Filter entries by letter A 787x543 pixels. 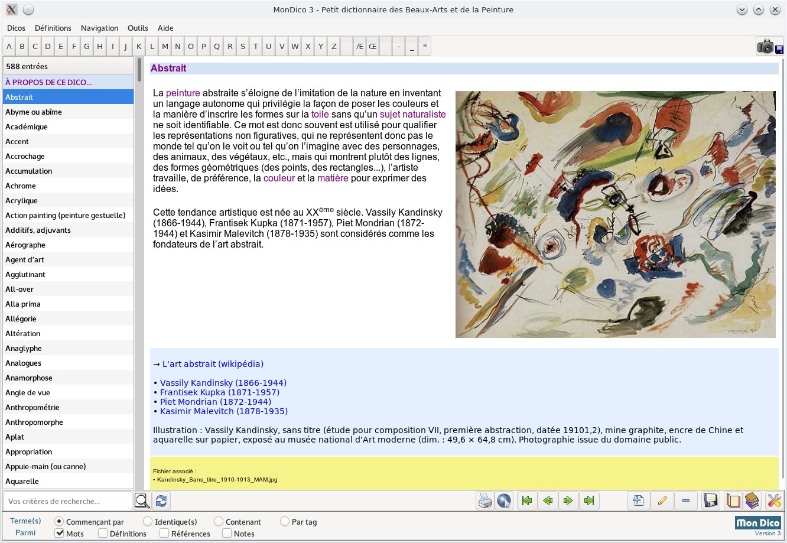click(x=9, y=46)
